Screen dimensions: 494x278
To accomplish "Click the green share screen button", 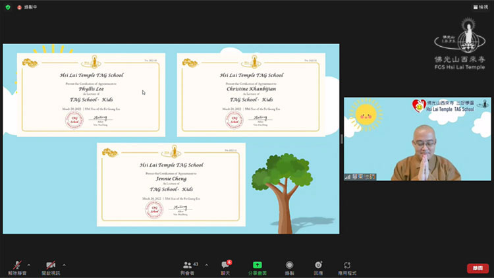I will coord(258,268).
